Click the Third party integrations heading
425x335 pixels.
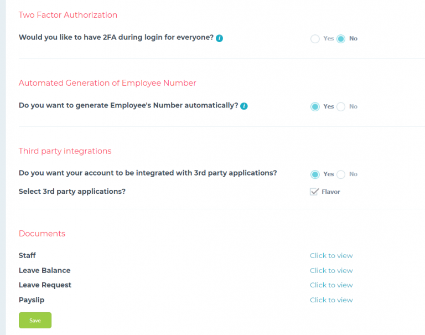point(65,151)
